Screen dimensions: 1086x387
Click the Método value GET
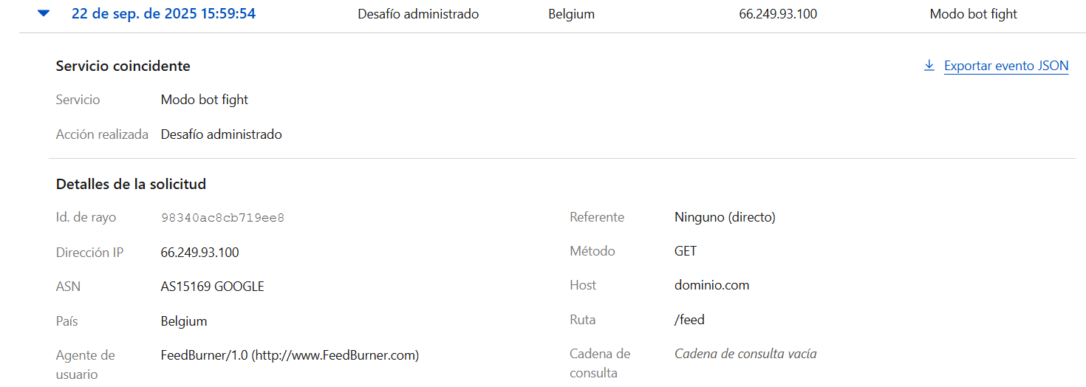click(x=685, y=251)
